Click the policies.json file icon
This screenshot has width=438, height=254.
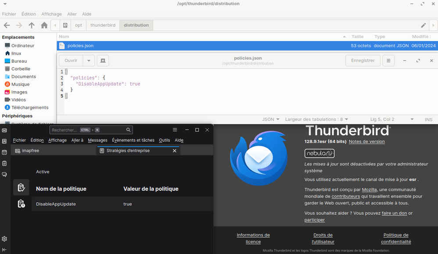(x=62, y=46)
